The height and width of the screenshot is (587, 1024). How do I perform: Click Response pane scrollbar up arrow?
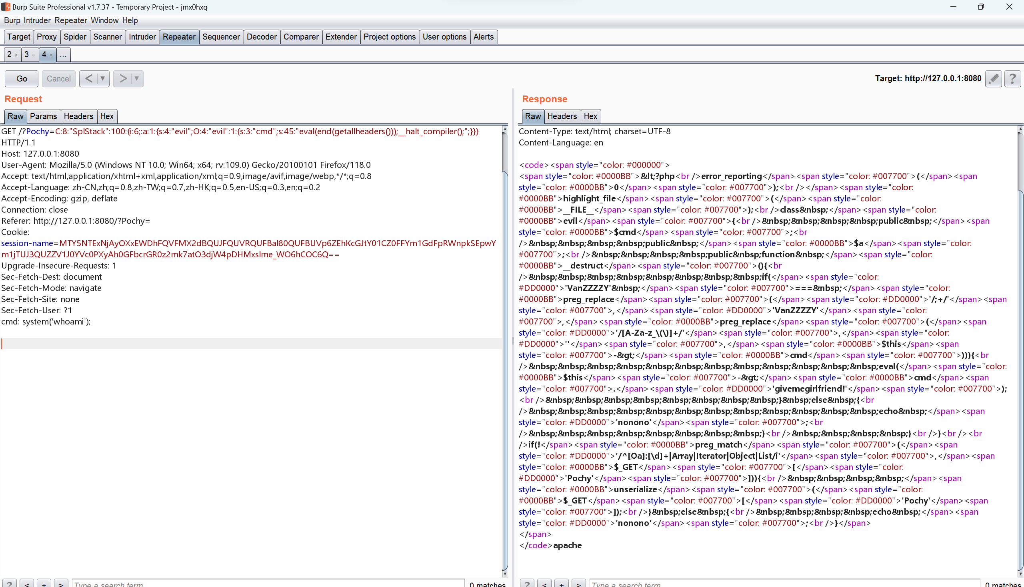(1020, 129)
